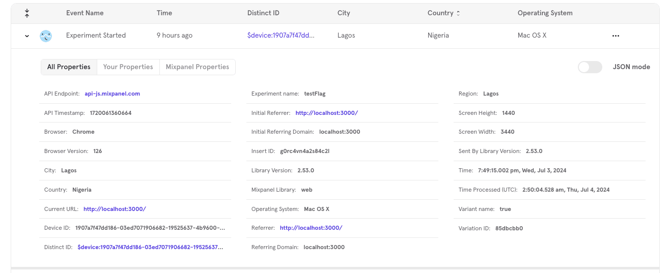This screenshot has height=273, width=670.
Task: Toggle JSON mode switch
Action: pyautogui.click(x=590, y=67)
